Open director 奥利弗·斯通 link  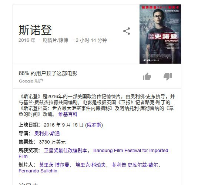tap(47, 134)
